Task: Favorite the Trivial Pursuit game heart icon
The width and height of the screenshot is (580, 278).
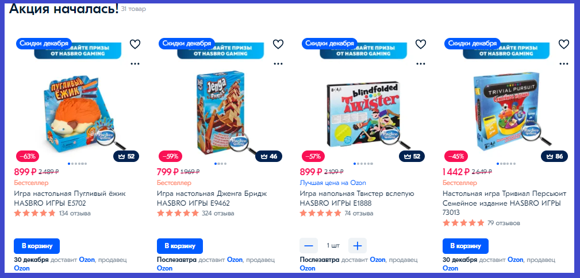Action: pos(564,44)
